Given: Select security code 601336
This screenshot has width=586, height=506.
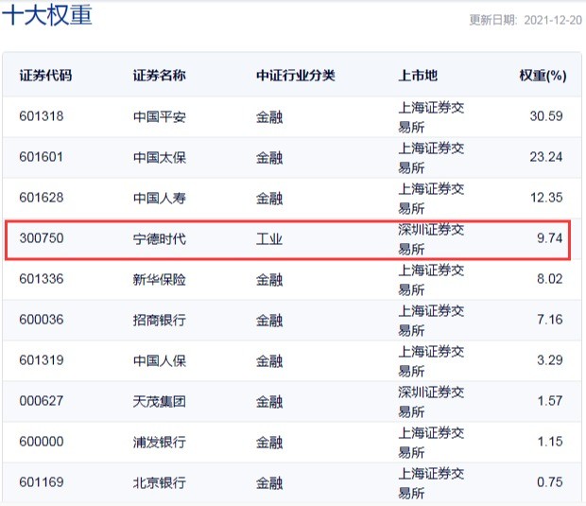Looking at the screenshot, I should [42, 279].
